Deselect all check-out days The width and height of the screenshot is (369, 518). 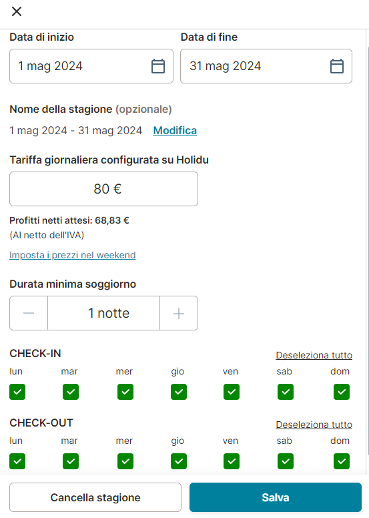coord(314,425)
